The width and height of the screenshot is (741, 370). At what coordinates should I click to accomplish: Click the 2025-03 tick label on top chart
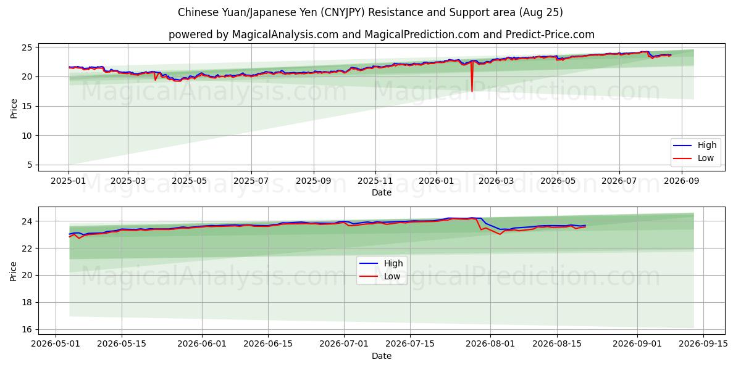[x=128, y=182]
